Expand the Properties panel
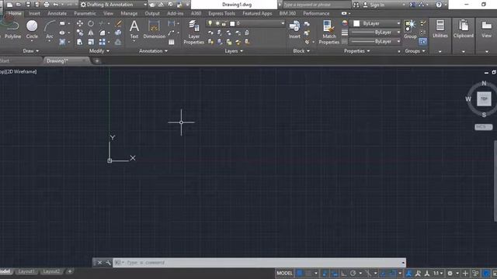This screenshot has width=497, height=279. (357, 51)
